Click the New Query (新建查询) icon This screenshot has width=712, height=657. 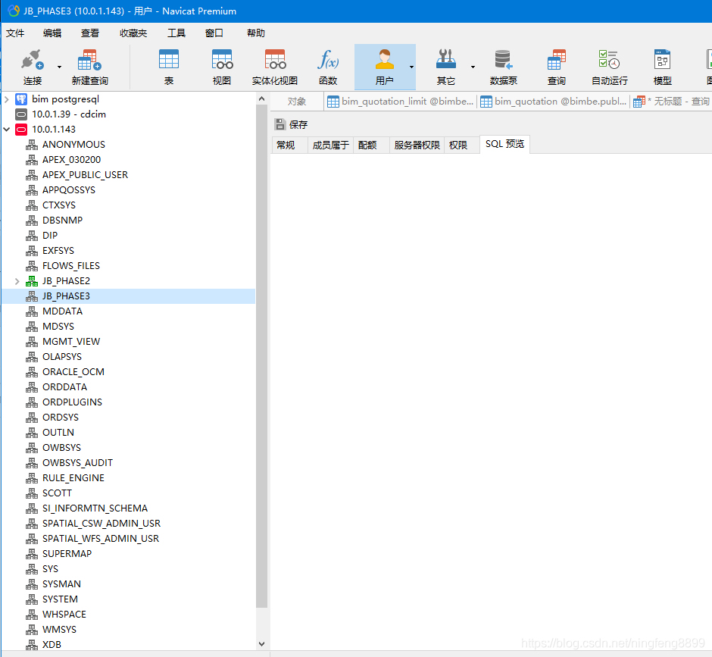89,60
